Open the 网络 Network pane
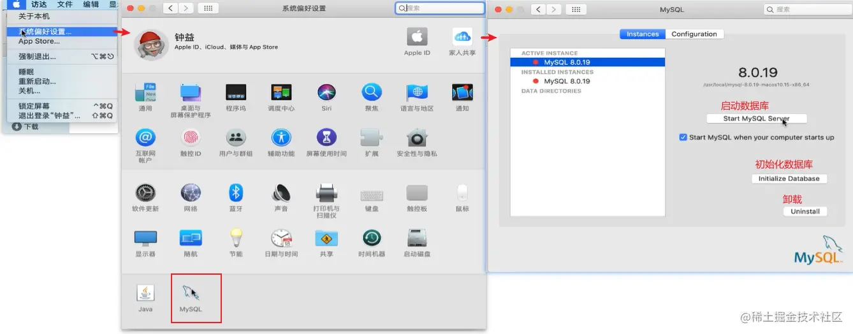853x334 pixels. click(x=191, y=192)
